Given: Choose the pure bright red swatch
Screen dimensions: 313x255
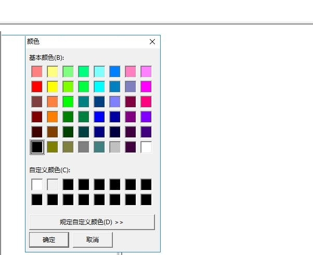Looking at the screenshot, I should click(37, 87).
